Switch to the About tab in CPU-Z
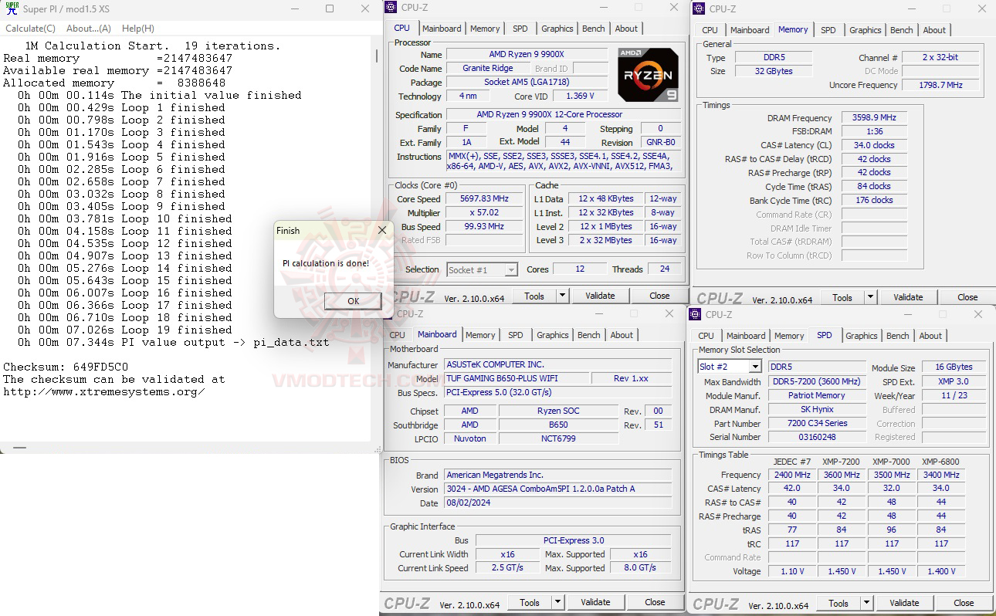Image resolution: width=996 pixels, height=616 pixels. pos(626,29)
